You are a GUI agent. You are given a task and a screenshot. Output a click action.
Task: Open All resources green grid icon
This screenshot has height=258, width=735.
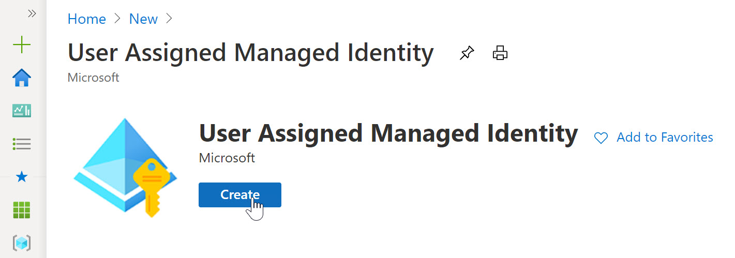click(22, 210)
